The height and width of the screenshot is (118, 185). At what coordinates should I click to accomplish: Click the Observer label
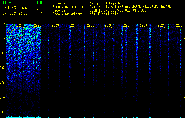click(x=60, y=3)
